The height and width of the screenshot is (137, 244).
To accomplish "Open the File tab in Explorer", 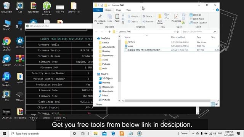I will tap(98, 10).
